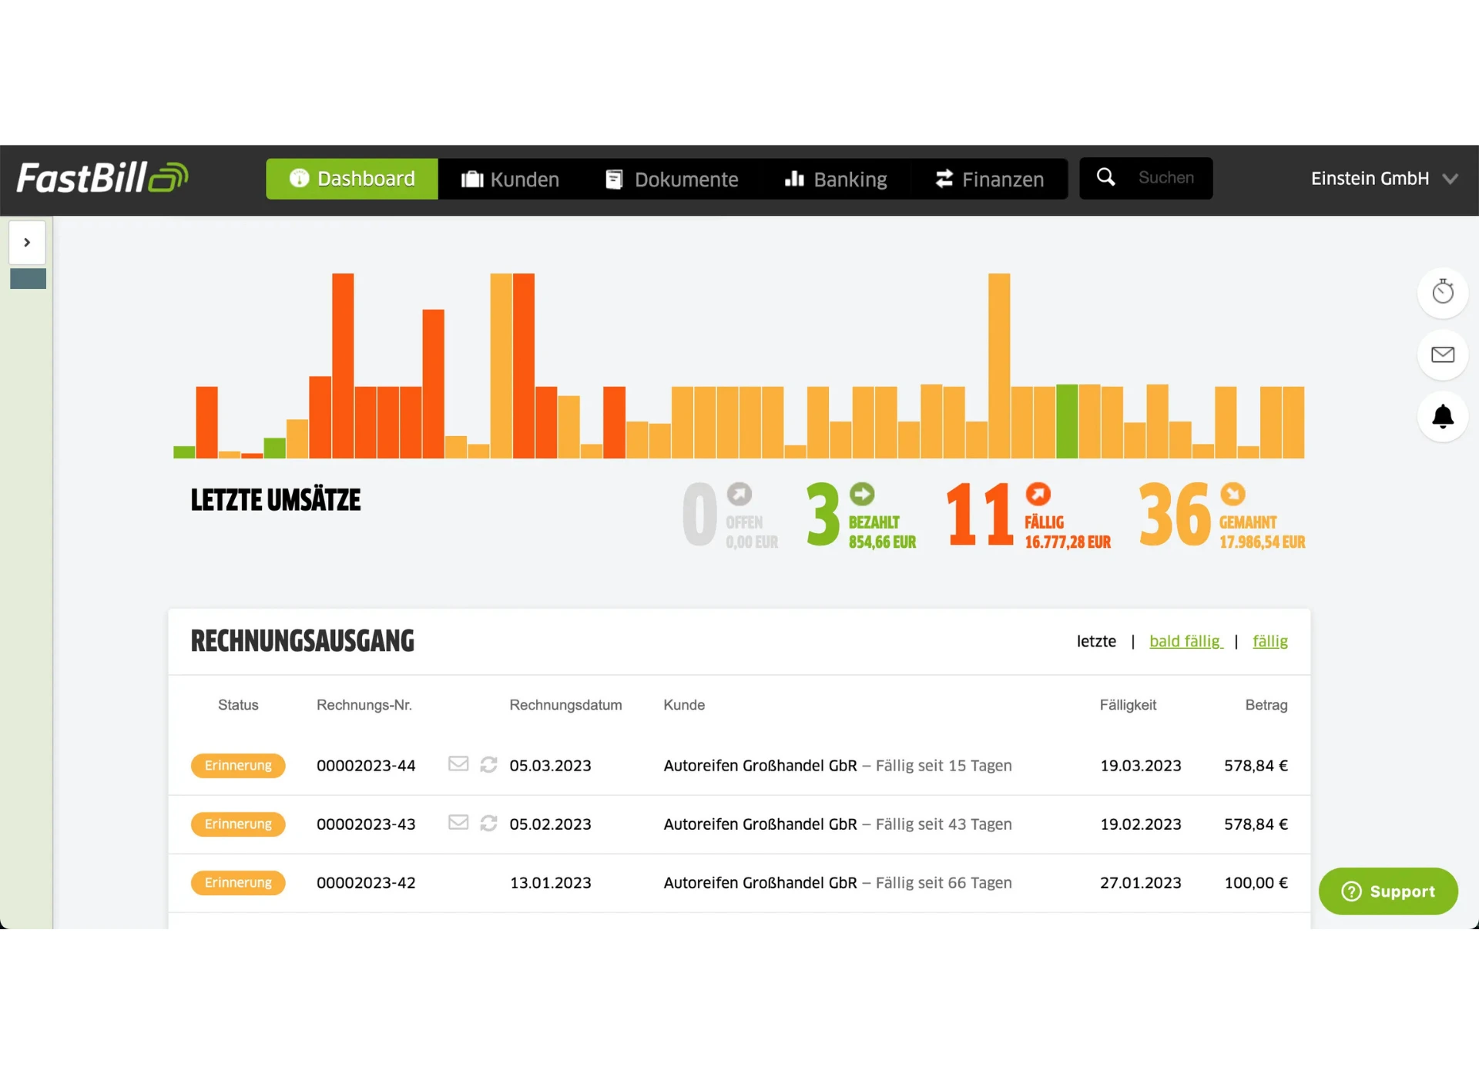
Task: Open the stopwatch time tracking icon
Action: [1442, 292]
